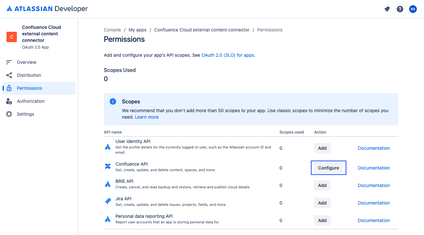Open Settings in the sidebar

(39, 114)
